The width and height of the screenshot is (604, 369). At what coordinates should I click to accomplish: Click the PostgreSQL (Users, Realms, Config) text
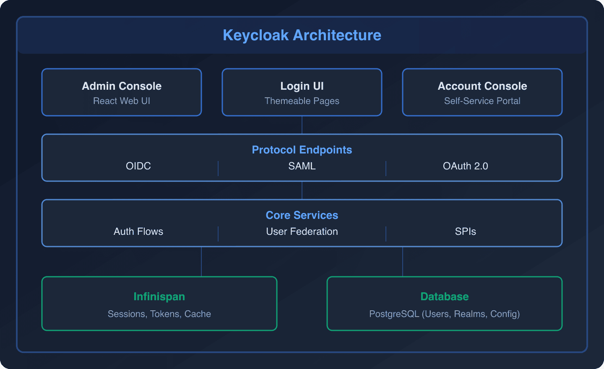445,314
